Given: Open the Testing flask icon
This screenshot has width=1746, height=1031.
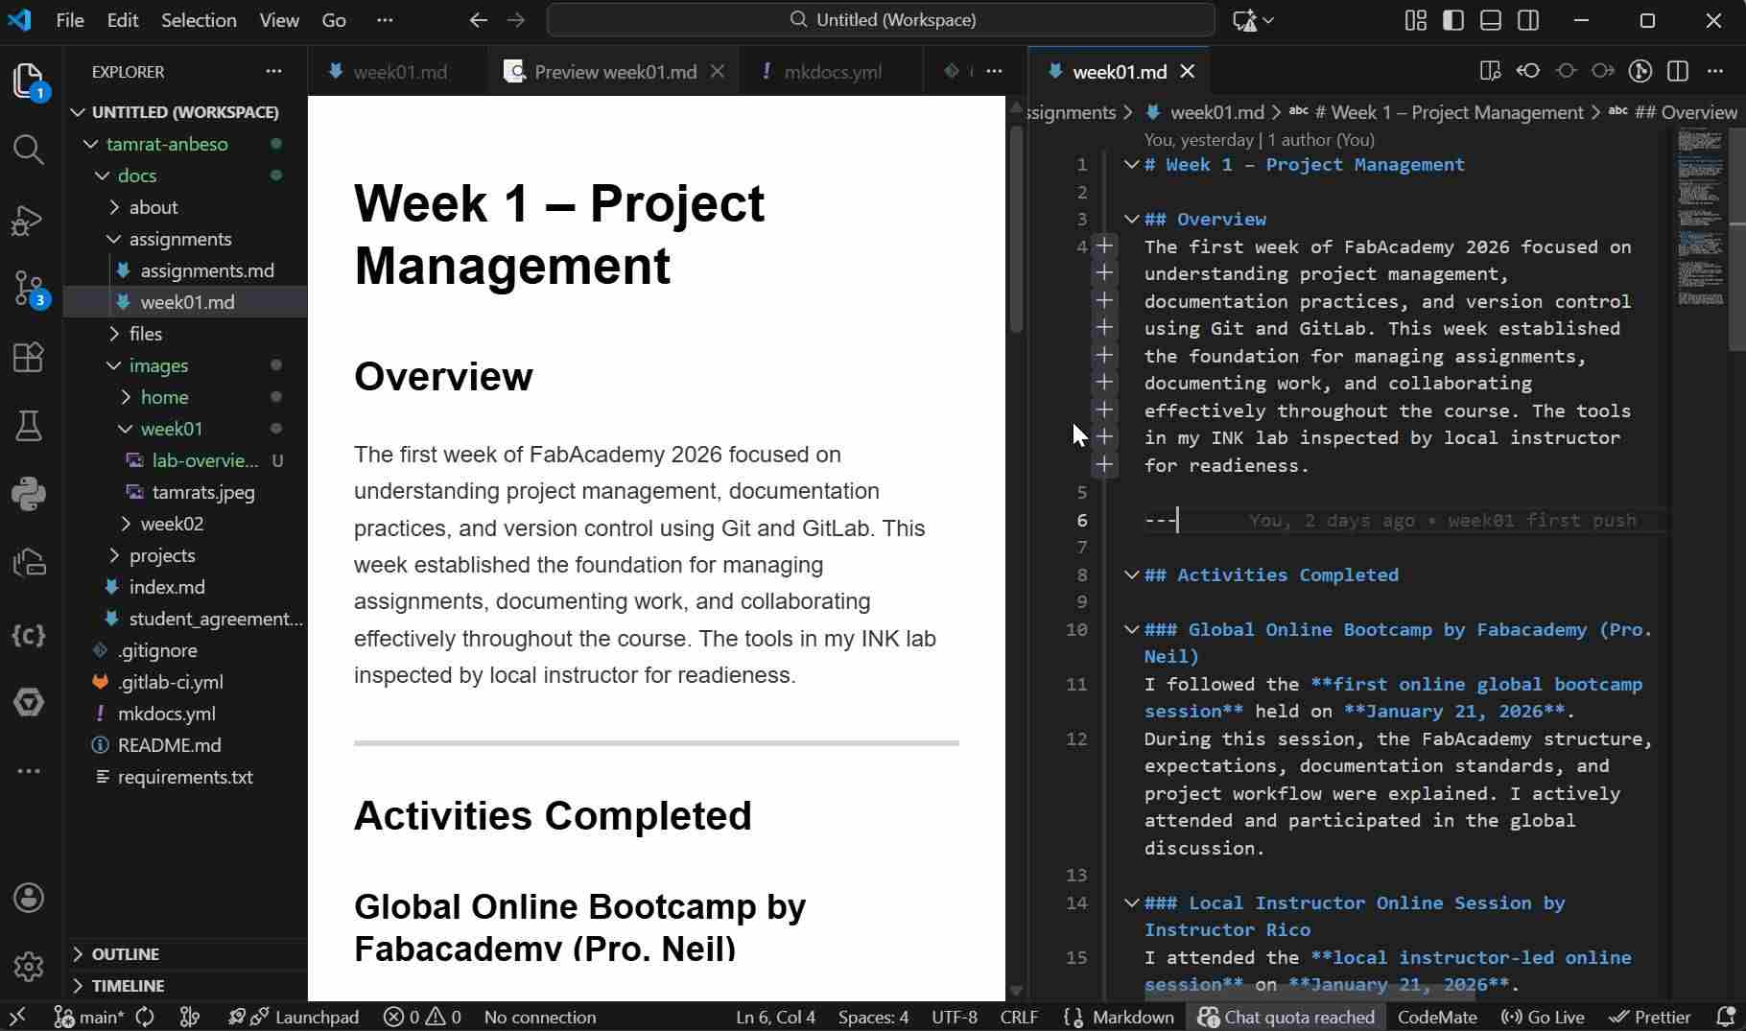Looking at the screenshot, I should (x=28, y=425).
